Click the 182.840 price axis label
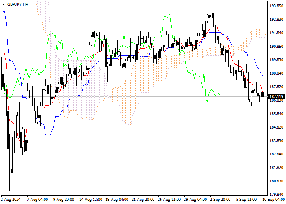286x204 pixels. [x=276, y=154]
